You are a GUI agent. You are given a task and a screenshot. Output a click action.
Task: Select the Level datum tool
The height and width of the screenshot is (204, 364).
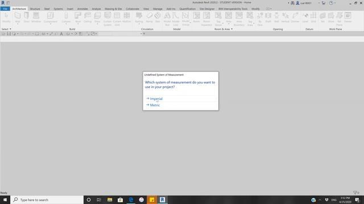pos(305,18)
